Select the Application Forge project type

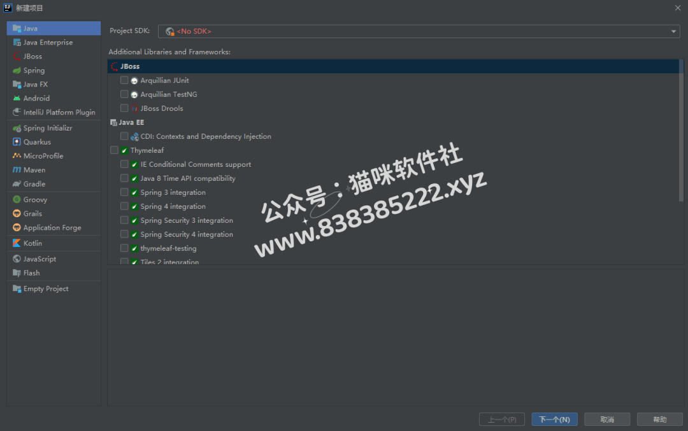pyautogui.click(x=54, y=227)
